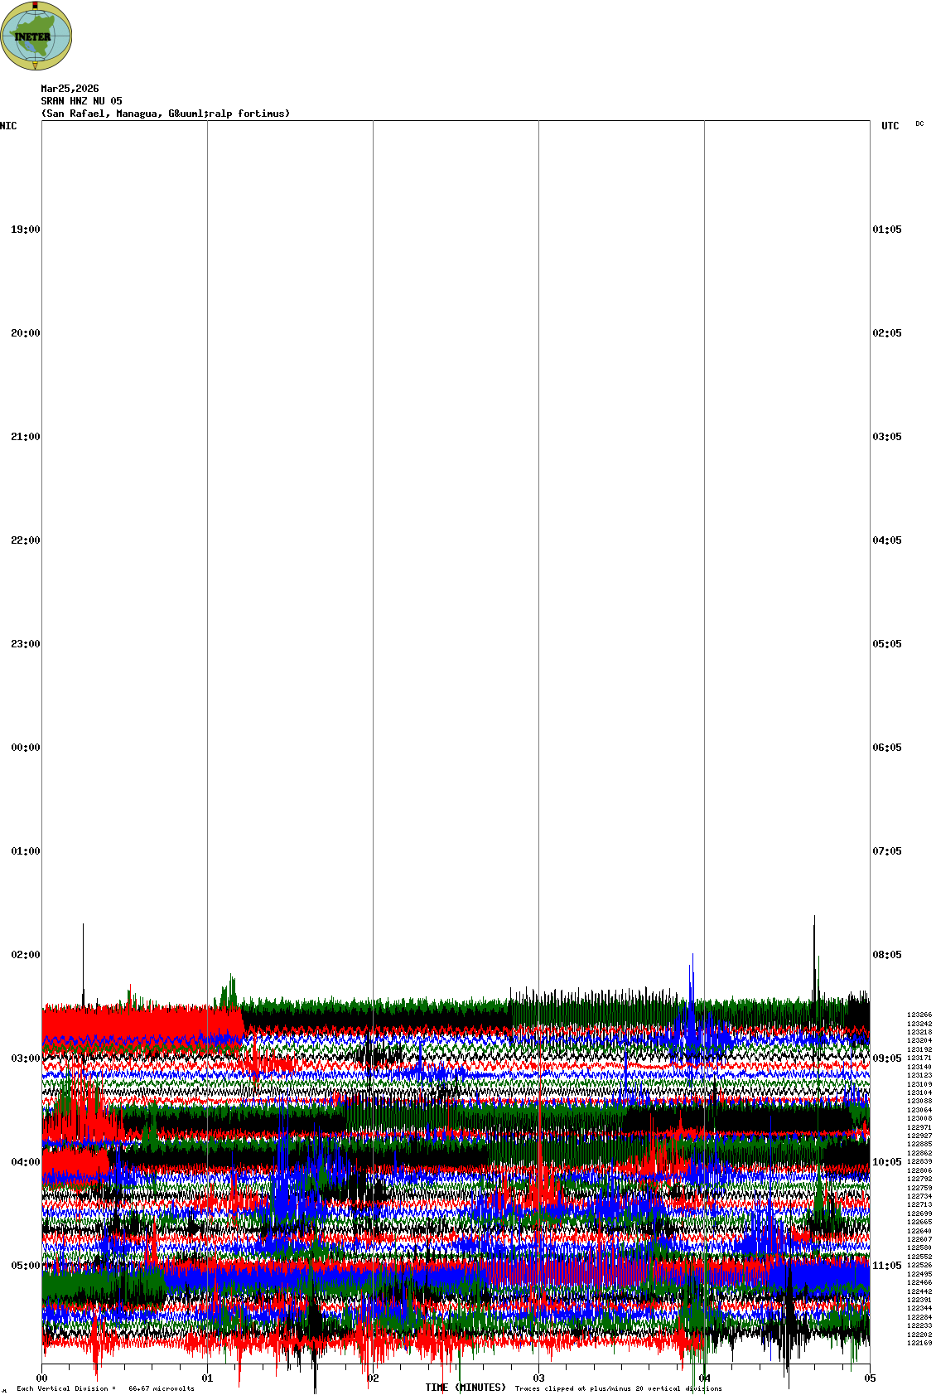Click the SRAN HNZ NU 05 station title
936x1400 pixels.
81,101
